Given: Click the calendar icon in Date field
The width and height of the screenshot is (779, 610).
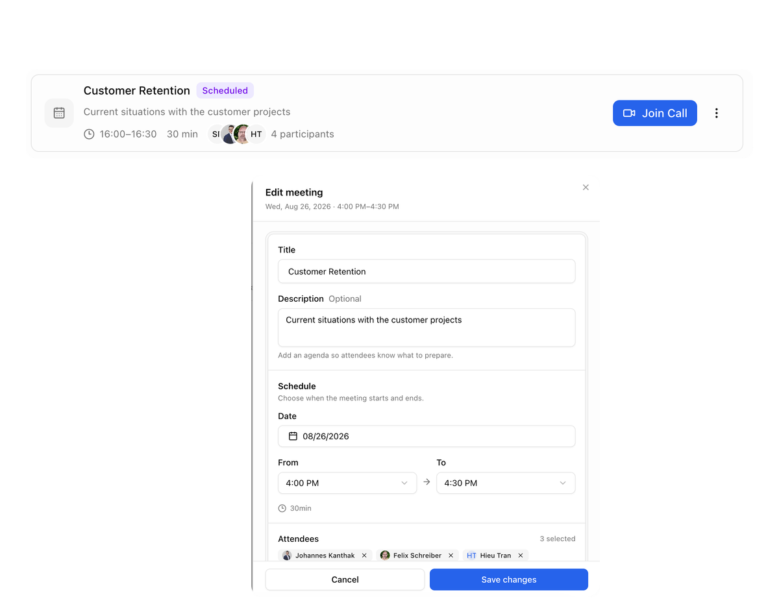Looking at the screenshot, I should (293, 436).
